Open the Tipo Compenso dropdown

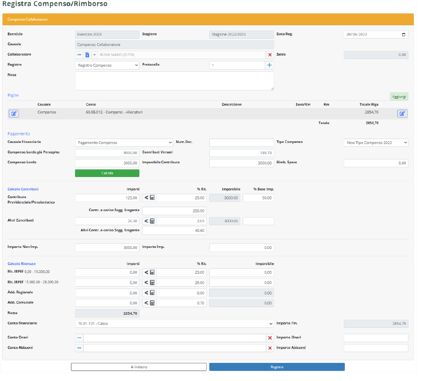pyautogui.click(x=376, y=142)
